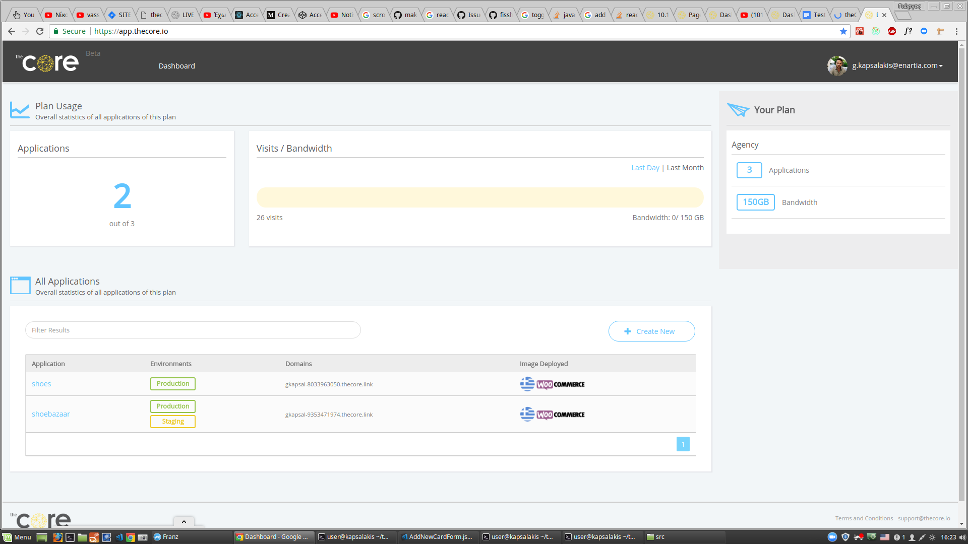968x544 pixels.
Task: Open the Chrome three-dot menu
Action: (956, 31)
